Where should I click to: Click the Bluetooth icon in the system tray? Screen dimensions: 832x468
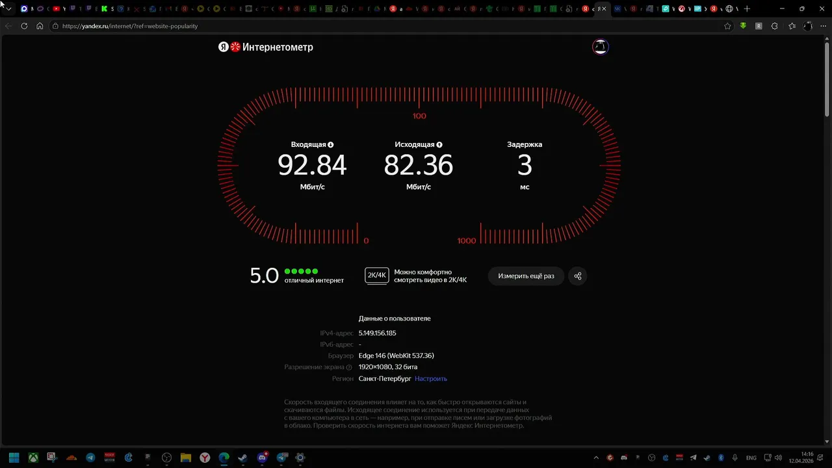tap(721, 458)
